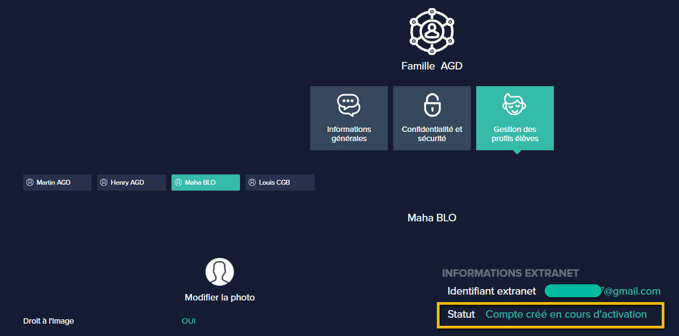Click the padlock Confidentialité et sécurité icon
The image size is (679, 336).
tap(432, 104)
